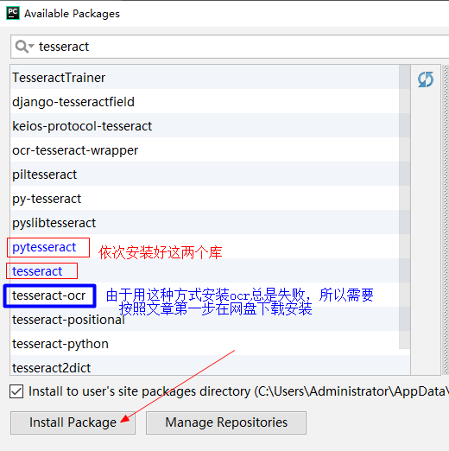Toggle Install to user's site packages checkbox
This screenshot has height=451, width=449.
point(16,391)
